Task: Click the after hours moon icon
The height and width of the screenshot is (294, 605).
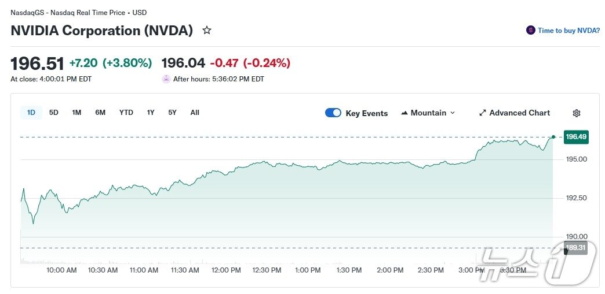Action: point(166,79)
